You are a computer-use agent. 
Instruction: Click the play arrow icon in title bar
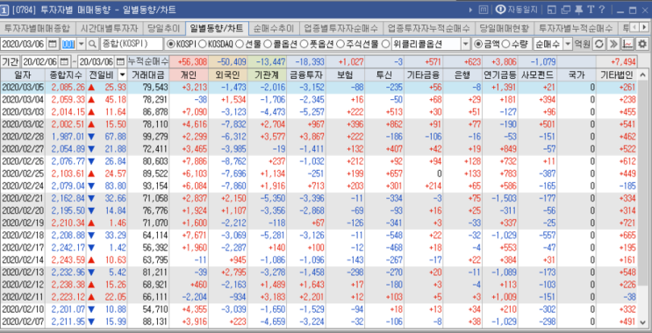pos(470,10)
